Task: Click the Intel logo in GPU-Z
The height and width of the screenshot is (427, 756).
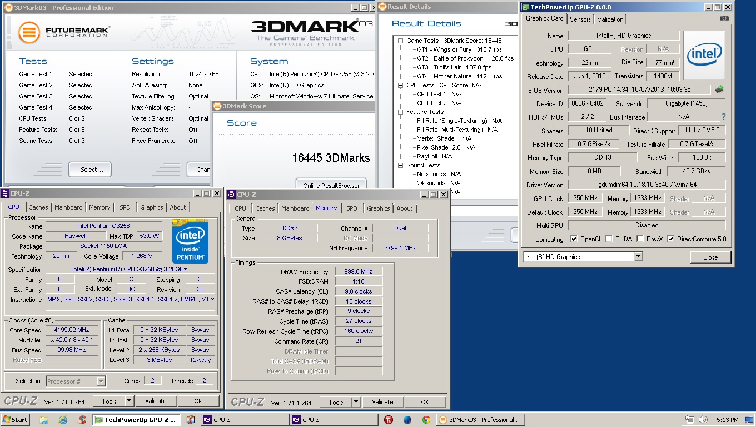Action: (x=704, y=56)
